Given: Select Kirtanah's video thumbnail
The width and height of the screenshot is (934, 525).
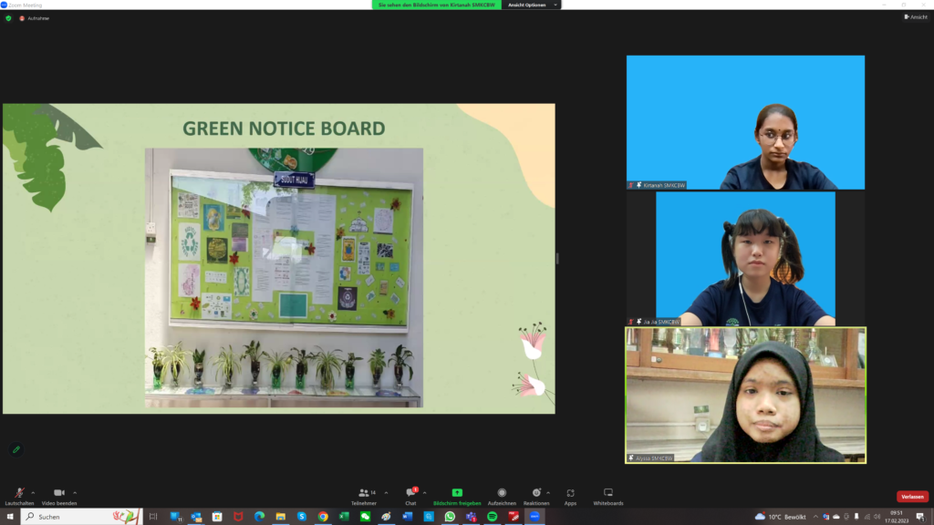Looking at the screenshot, I should click(x=745, y=122).
